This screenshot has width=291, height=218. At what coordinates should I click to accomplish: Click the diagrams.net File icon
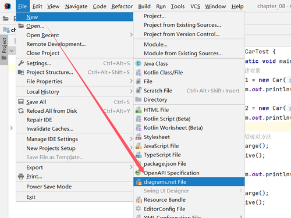click(x=139, y=182)
